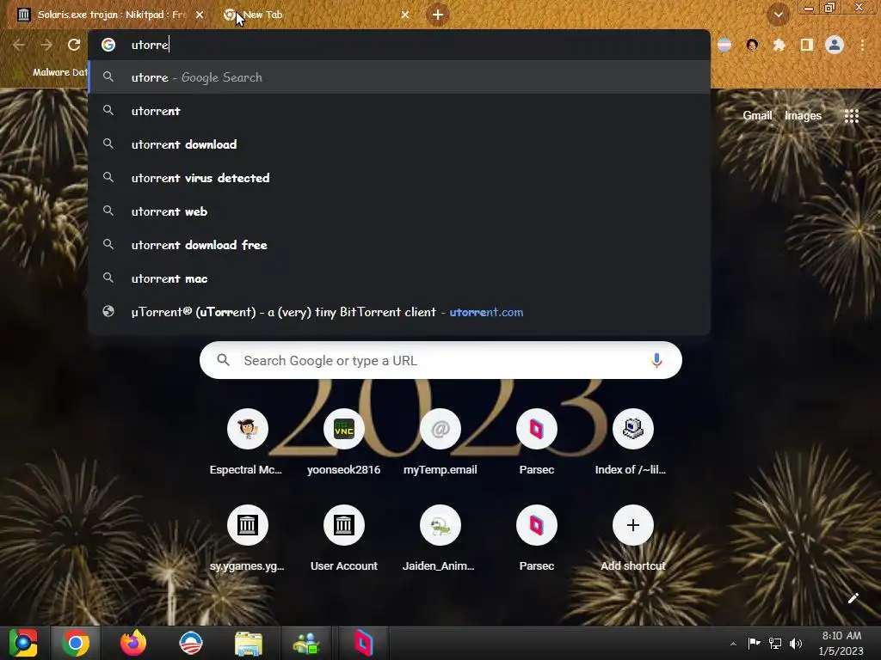This screenshot has height=660, width=881.
Task: Open the Parsec shortcut beside myTemp.email
Action: tap(537, 443)
